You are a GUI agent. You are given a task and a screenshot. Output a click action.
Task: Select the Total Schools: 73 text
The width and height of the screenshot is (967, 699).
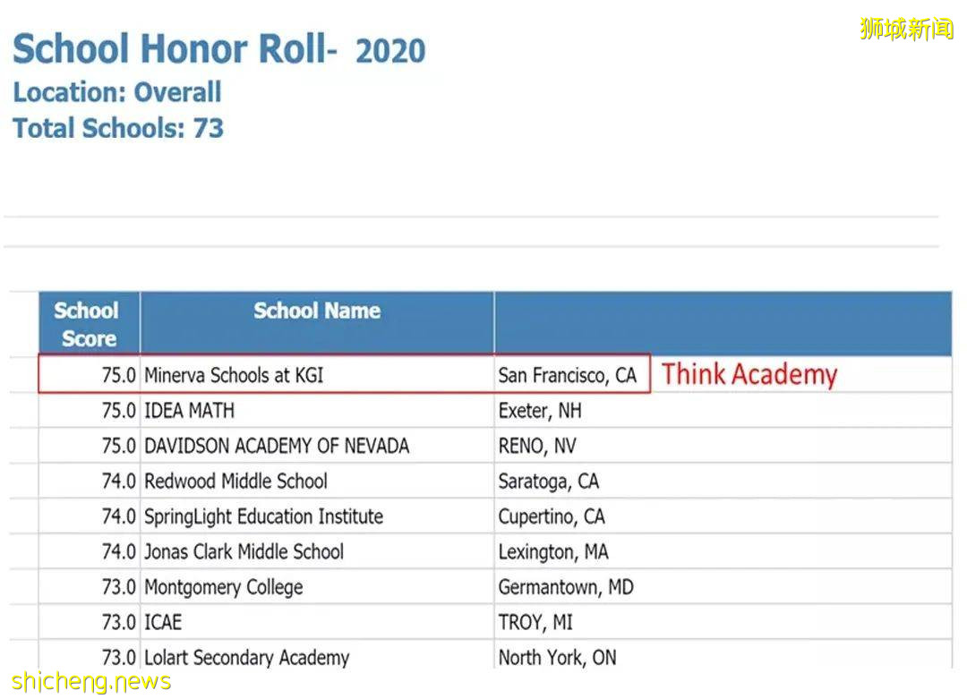click(118, 128)
